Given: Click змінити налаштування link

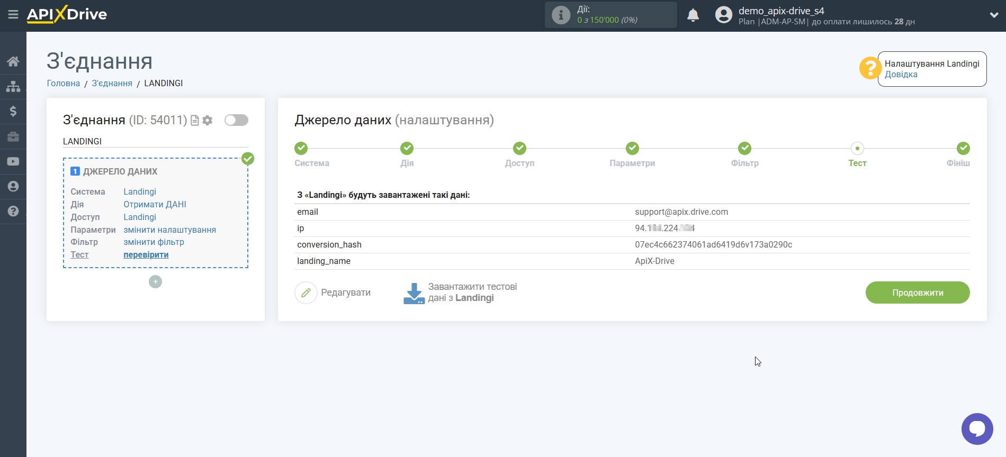Looking at the screenshot, I should coord(169,230).
